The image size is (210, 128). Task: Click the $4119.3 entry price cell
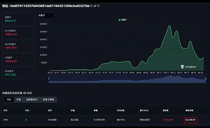coord(121,120)
